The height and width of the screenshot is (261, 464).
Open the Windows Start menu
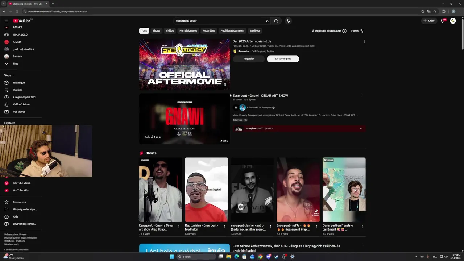tap(172, 257)
